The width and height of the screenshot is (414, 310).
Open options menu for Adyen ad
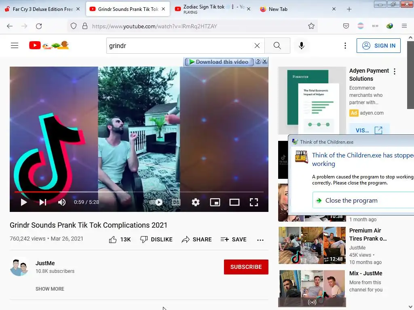coord(395,71)
